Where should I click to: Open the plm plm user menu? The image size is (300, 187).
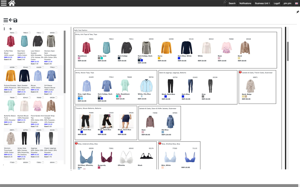(287, 3)
